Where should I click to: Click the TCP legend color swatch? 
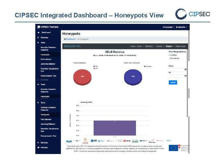click(x=94, y=66)
